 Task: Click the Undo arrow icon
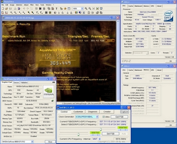point(24,9)
